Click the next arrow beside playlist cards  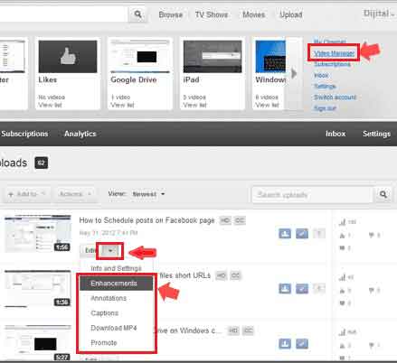click(294, 73)
